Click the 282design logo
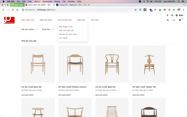Screen dimensions: 187x117 click(9, 20)
